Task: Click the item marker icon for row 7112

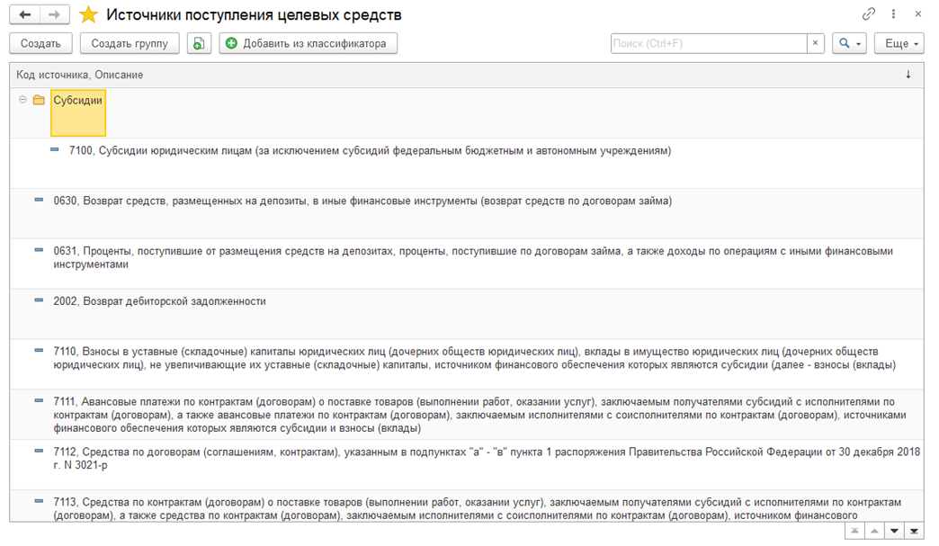Action: click(39, 452)
